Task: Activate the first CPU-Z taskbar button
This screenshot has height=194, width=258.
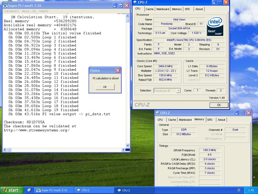Action: pos(94,190)
